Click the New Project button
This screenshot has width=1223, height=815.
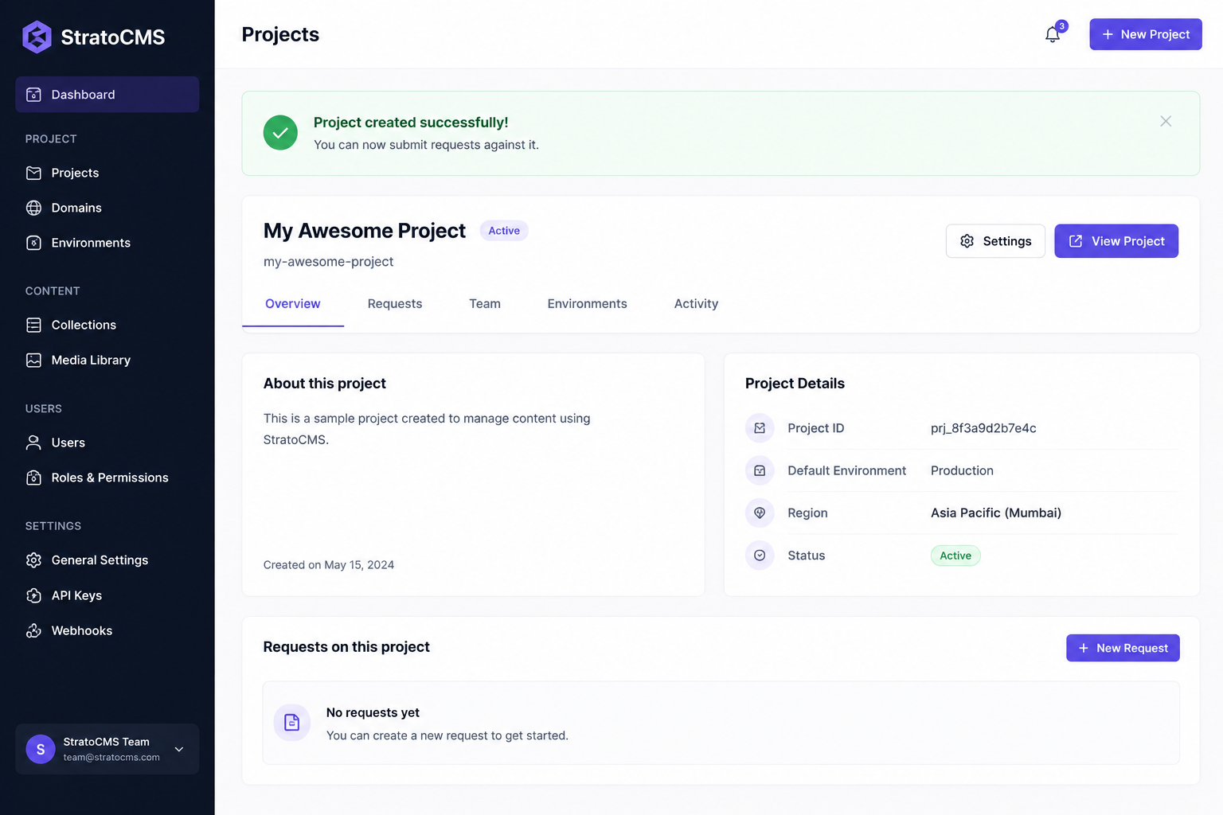click(x=1146, y=34)
